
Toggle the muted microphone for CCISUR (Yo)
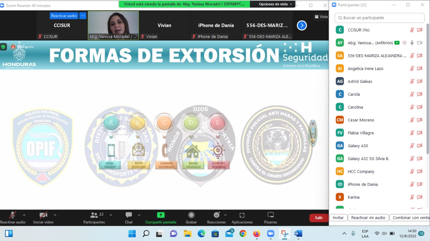click(x=412, y=30)
